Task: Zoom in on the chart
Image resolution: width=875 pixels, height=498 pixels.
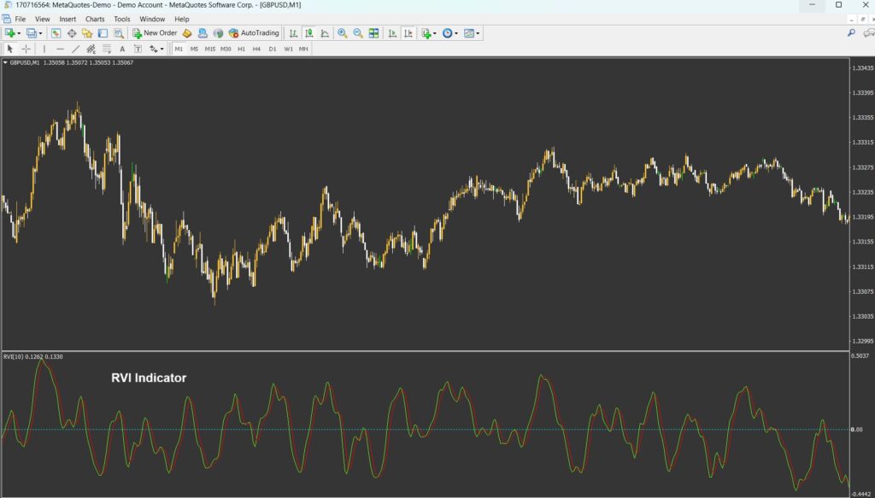Action: point(343,33)
